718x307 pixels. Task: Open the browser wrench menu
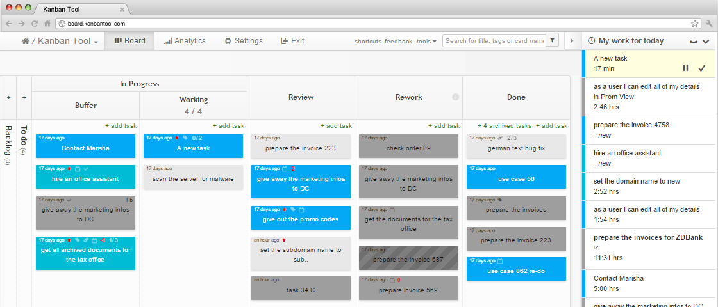point(709,23)
